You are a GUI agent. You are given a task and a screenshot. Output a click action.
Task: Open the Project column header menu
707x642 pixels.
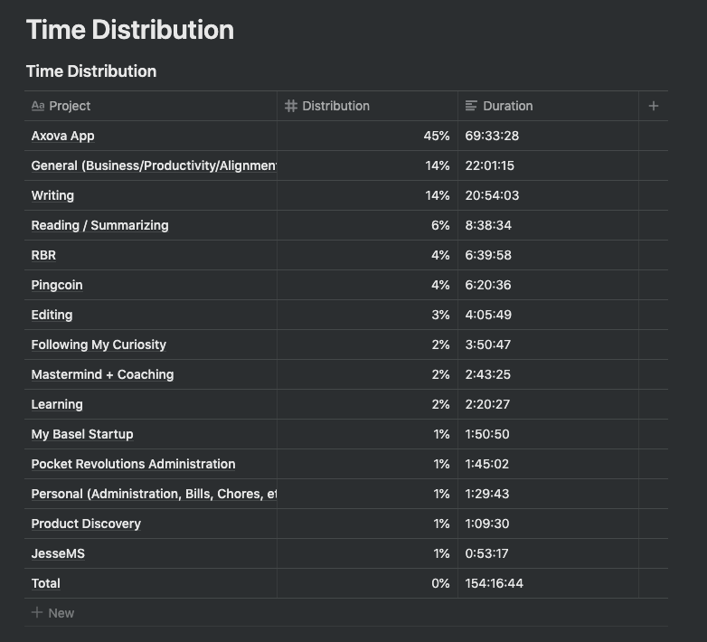coord(70,106)
